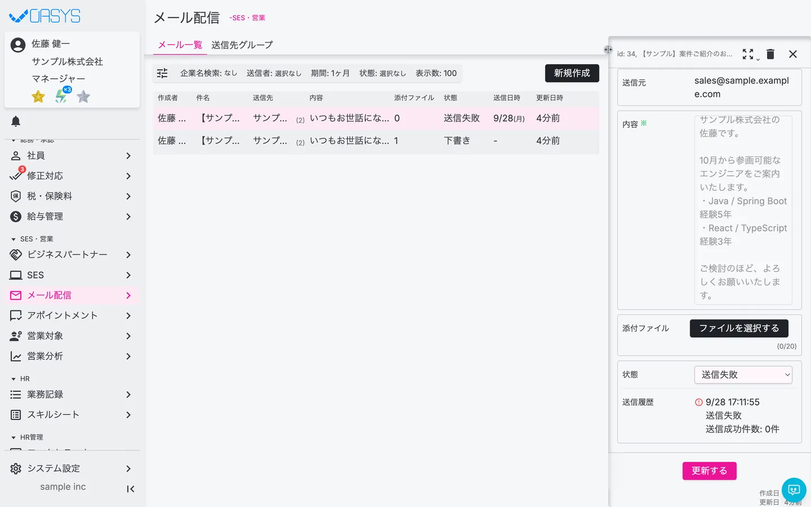Open ビジネスパートナー in sidebar
This screenshot has width=811, height=507.
pos(72,255)
